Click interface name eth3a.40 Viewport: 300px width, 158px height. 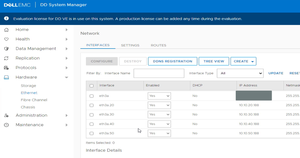pyautogui.click(x=107, y=124)
